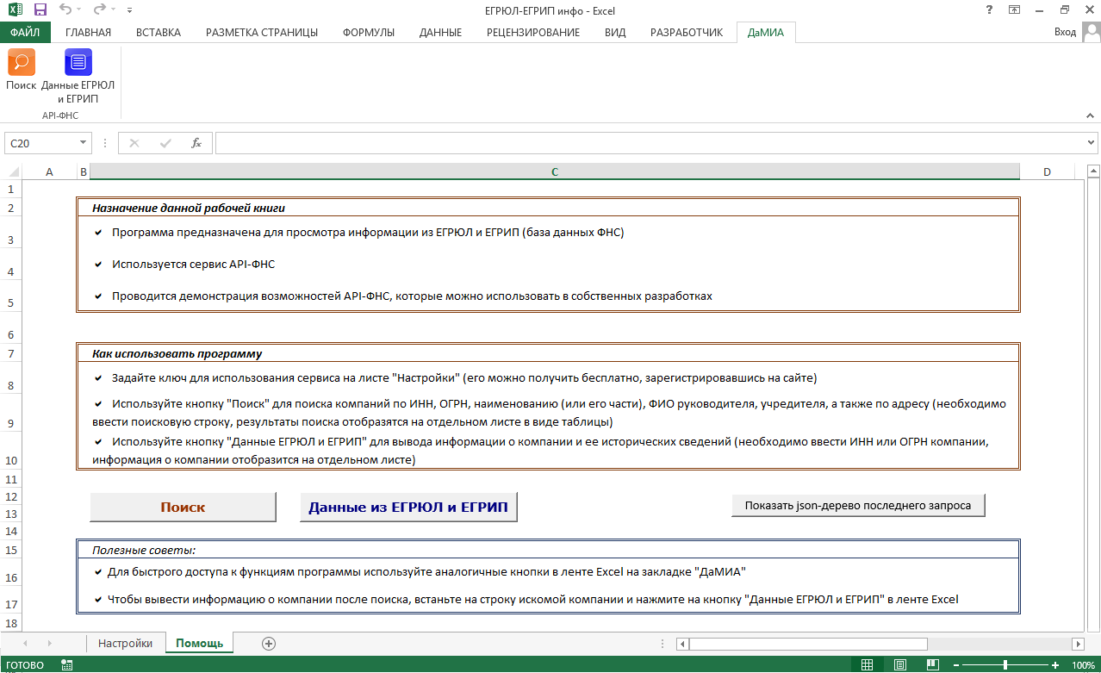Open the Insert Function fx button
This screenshot has width=1101, height=673.
(196, 143)
